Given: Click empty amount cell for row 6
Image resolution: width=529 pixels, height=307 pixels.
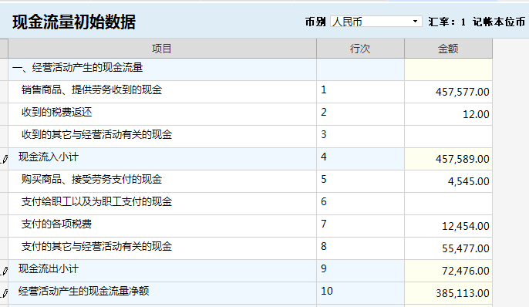Looking at the screenshot, I should point(448,204).
